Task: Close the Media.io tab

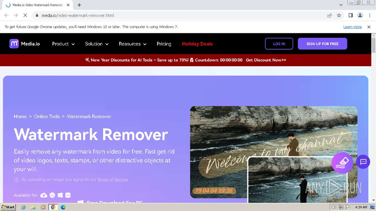Action: [x=68, y=5]
